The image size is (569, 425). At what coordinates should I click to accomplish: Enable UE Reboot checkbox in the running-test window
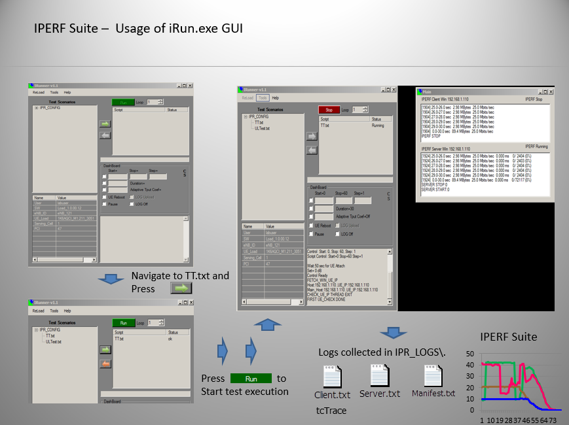pos(312,226)
